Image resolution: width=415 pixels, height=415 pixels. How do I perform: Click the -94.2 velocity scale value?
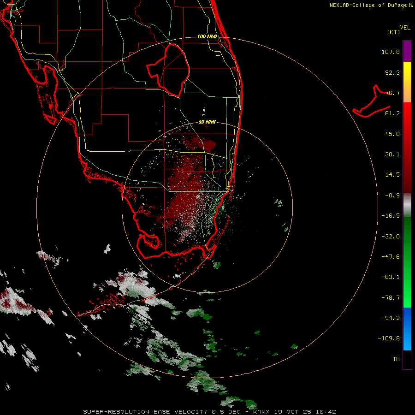pyautogui.click(x=391, y=318)
